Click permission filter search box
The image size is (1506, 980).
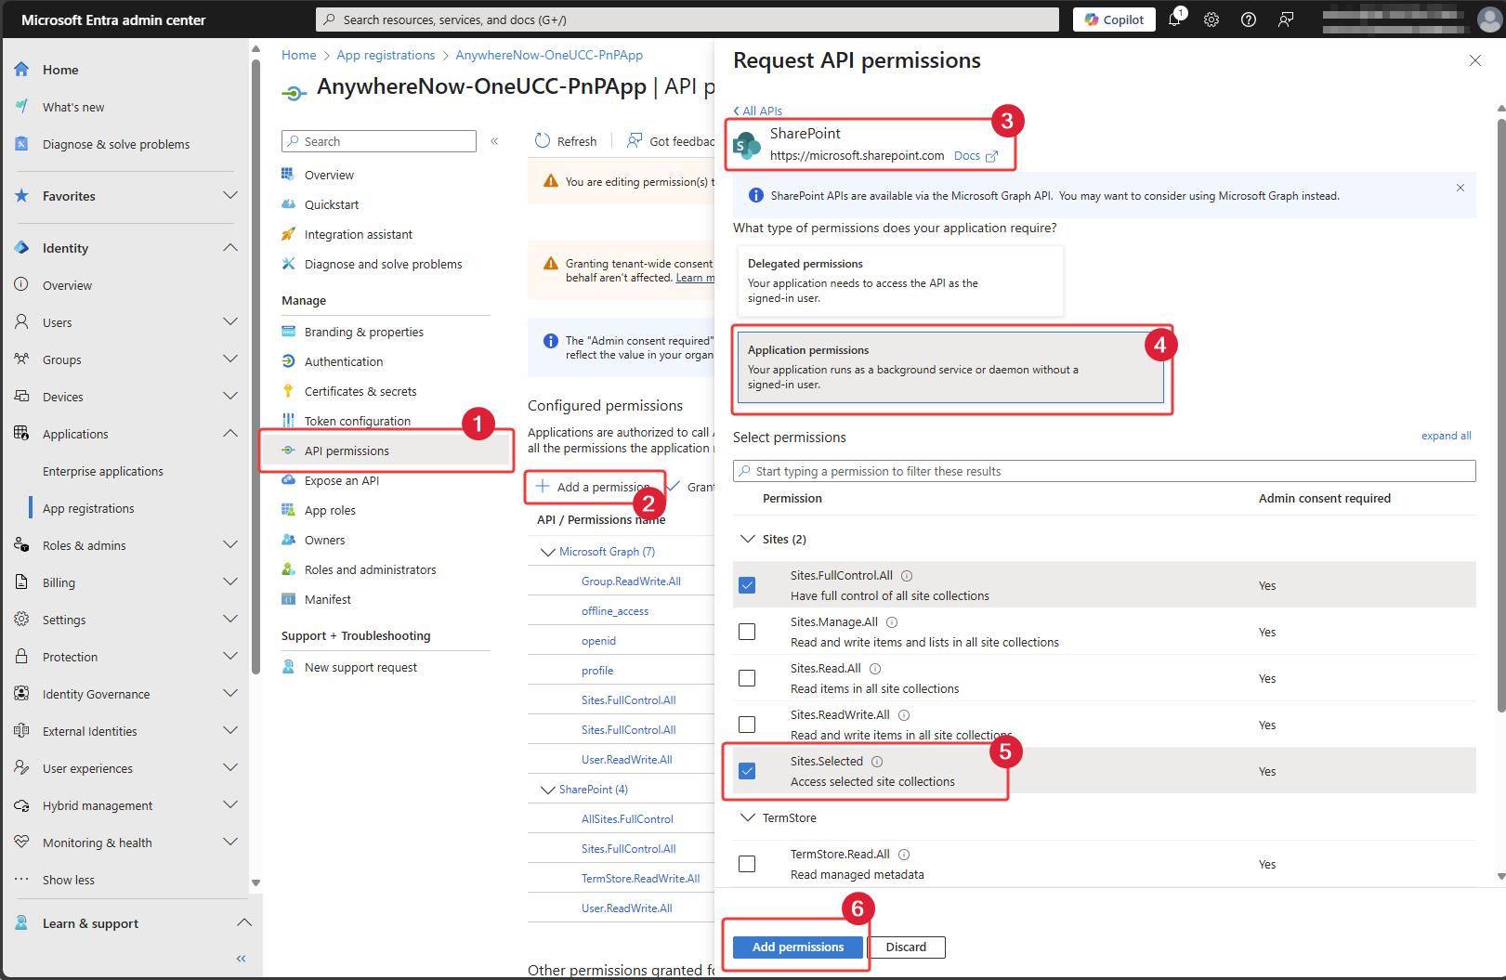[x=1105, y=471]
